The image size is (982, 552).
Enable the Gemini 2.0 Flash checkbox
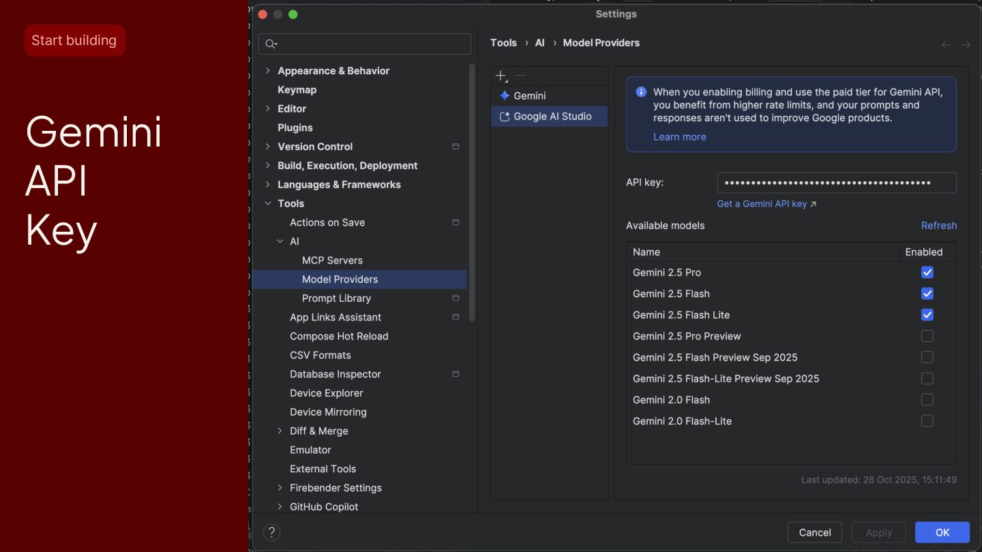927,400
